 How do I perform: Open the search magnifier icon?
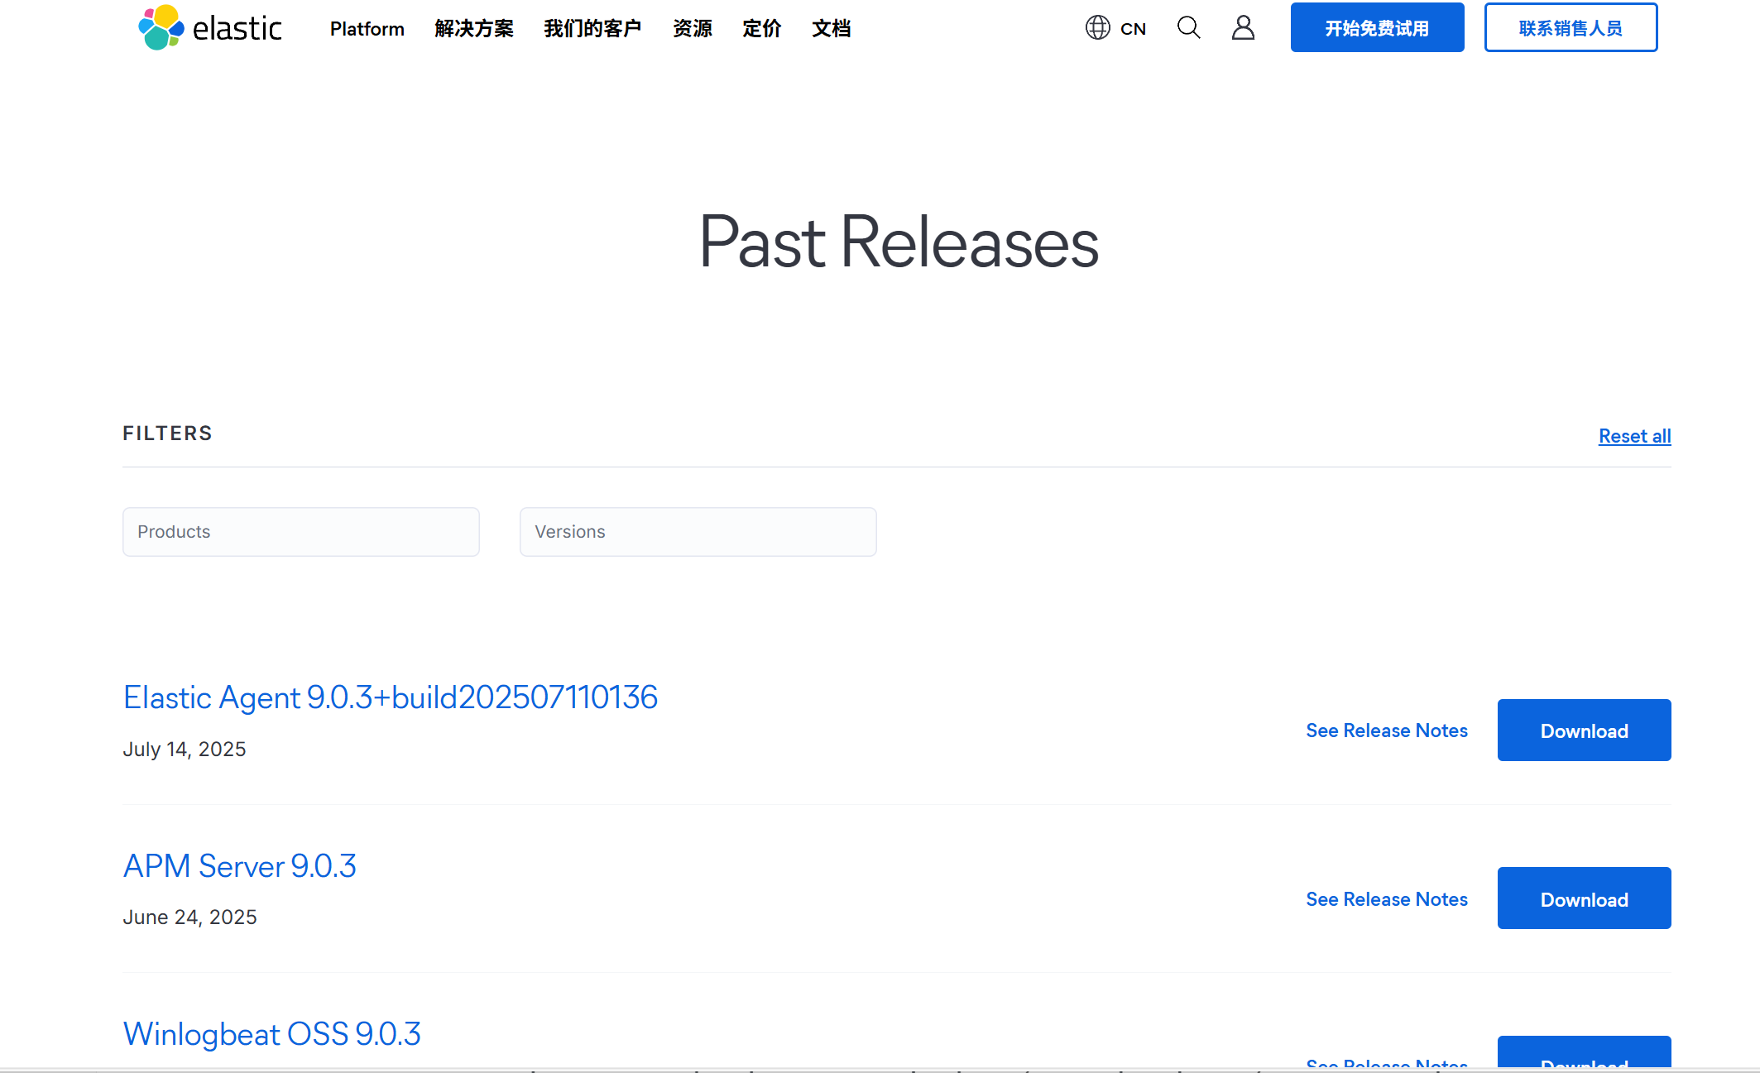tap(1188, 27)
